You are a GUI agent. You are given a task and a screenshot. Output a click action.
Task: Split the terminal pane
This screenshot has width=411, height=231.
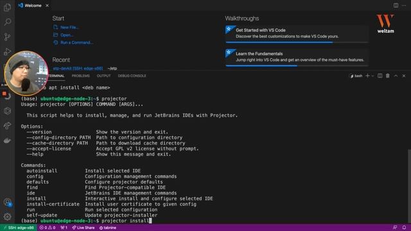[x=380, y=76]
